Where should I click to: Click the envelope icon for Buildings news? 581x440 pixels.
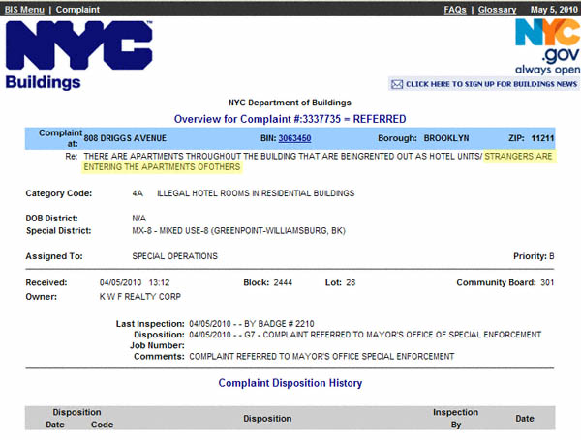pos(396,84)
